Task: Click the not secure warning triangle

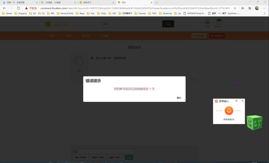Action: [26, 8]
